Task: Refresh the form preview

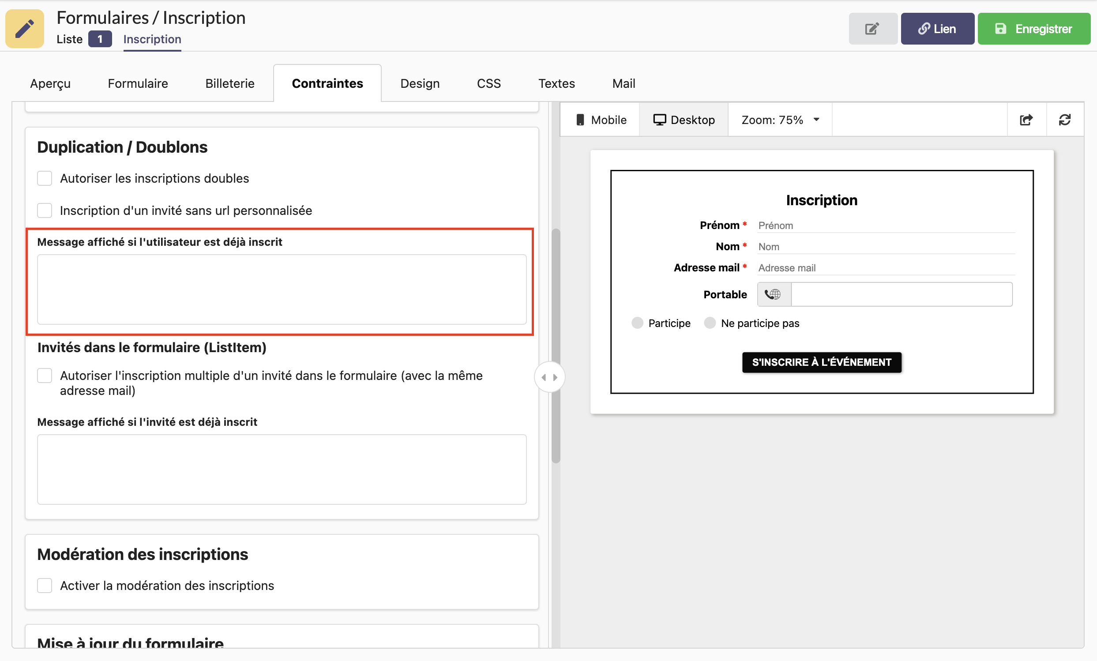Action: pos(1064,120)
